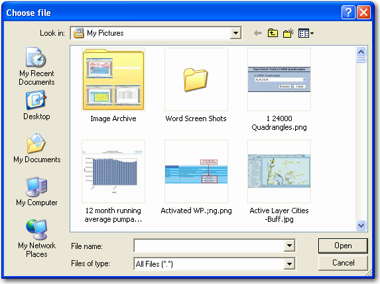Select the Activated WP.;ng.png thumbnail
380x284 pixels.
(196, 171)
